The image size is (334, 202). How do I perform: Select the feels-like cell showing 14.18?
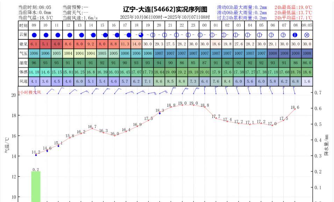pyautogui.click(x=34, y=72)
